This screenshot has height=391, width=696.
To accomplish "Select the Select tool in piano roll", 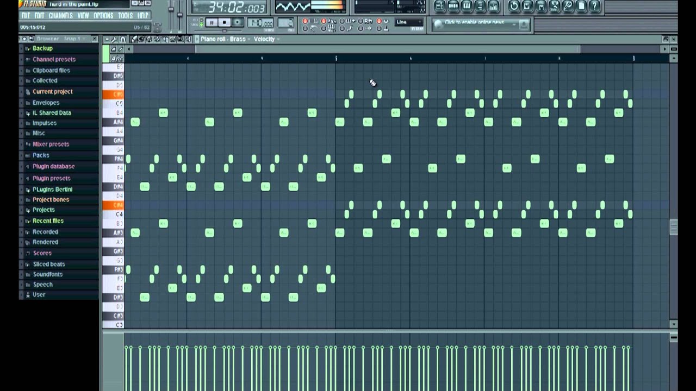I will [172, 39].
